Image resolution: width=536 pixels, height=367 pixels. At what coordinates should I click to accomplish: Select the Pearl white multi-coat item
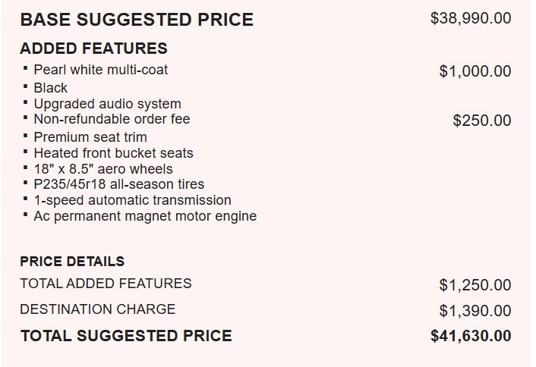(100, 70)
